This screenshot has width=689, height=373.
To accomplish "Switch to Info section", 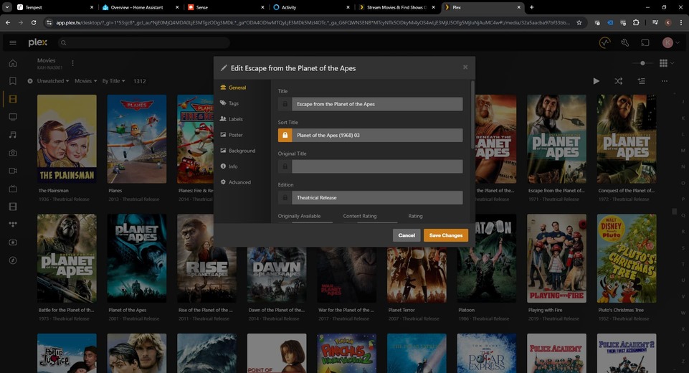I will coord(229,166).
